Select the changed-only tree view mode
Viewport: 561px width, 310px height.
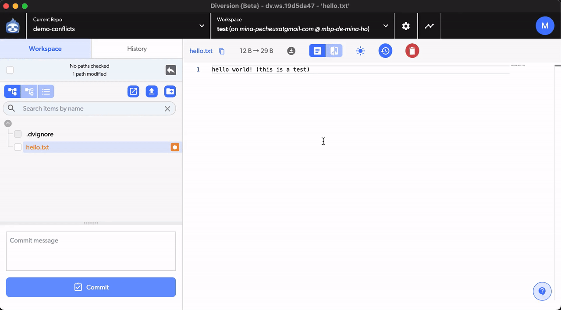point(29,91)
